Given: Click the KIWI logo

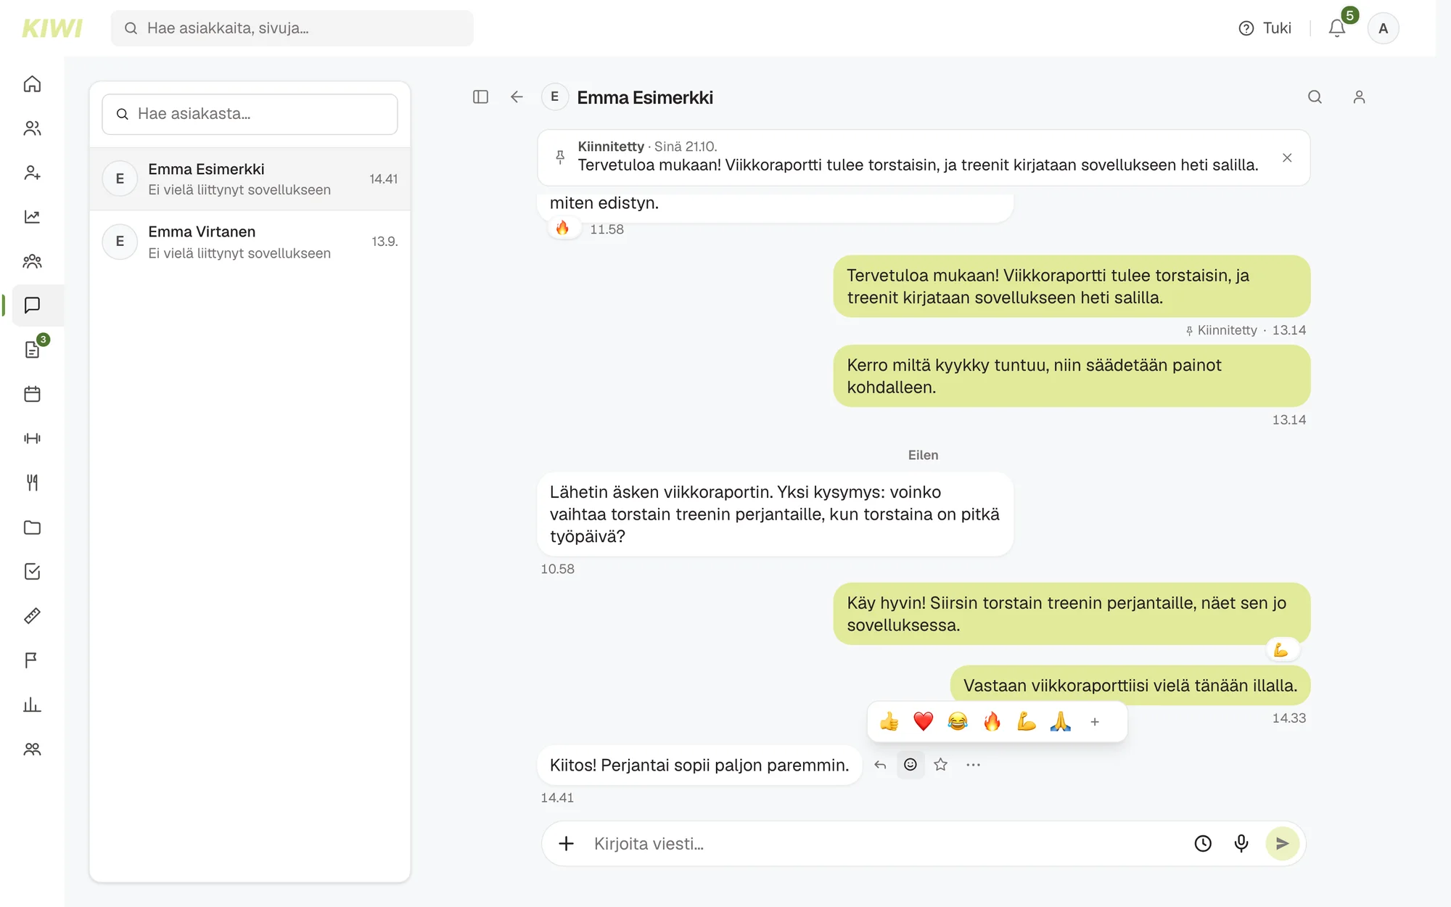Looking at the screenshot, I should (x=52, y=28).
